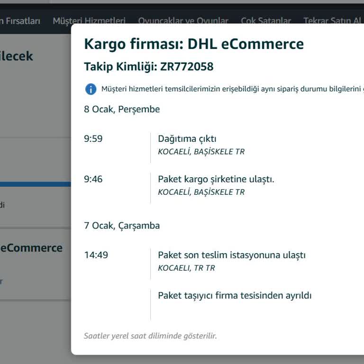Open Tekrar Satın Al menu item
Screen dimensions: 364x364
(x=332, y=21)
